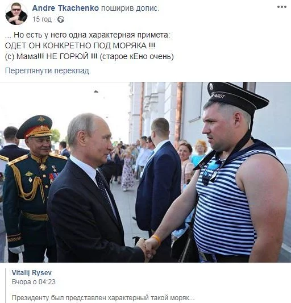Open the "15 год" post timestamp

[42, 19]
